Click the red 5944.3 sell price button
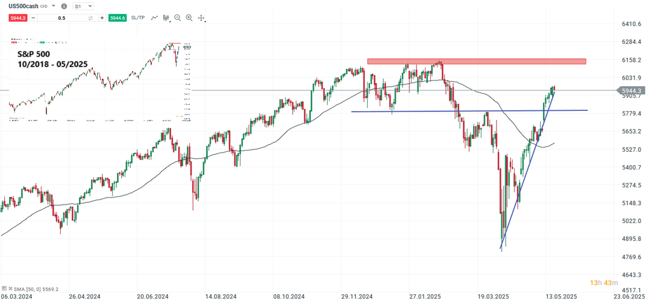 coord(17,18)
